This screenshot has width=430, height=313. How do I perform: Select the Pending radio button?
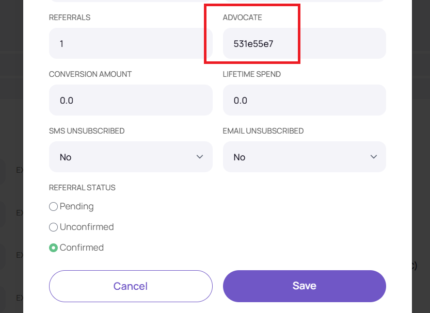coord(53,206)
